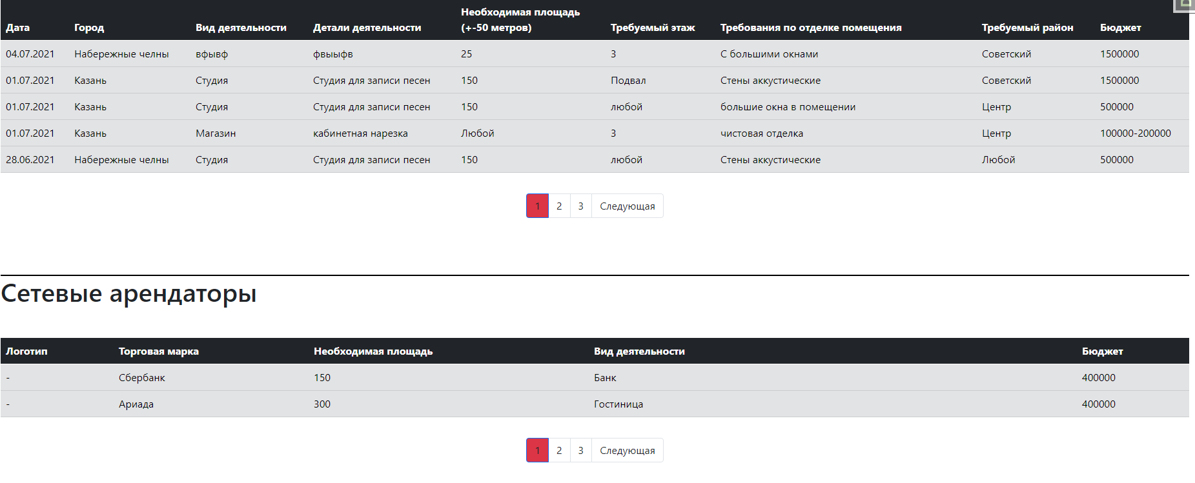Click Любой area in the Магазин row
Image resolution: width=1195 pixels, height=483 pixels.
478,133
